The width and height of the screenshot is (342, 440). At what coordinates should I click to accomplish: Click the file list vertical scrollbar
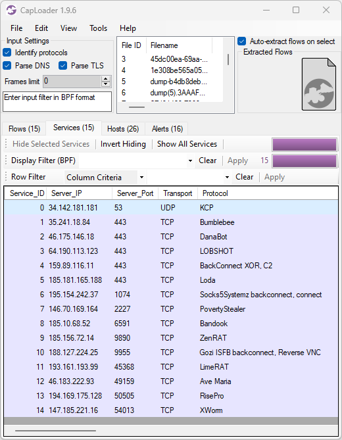click(228, 59)
